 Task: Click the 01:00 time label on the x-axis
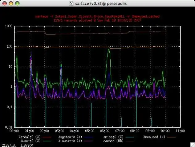pyautogui.click(x=29, y=131)
